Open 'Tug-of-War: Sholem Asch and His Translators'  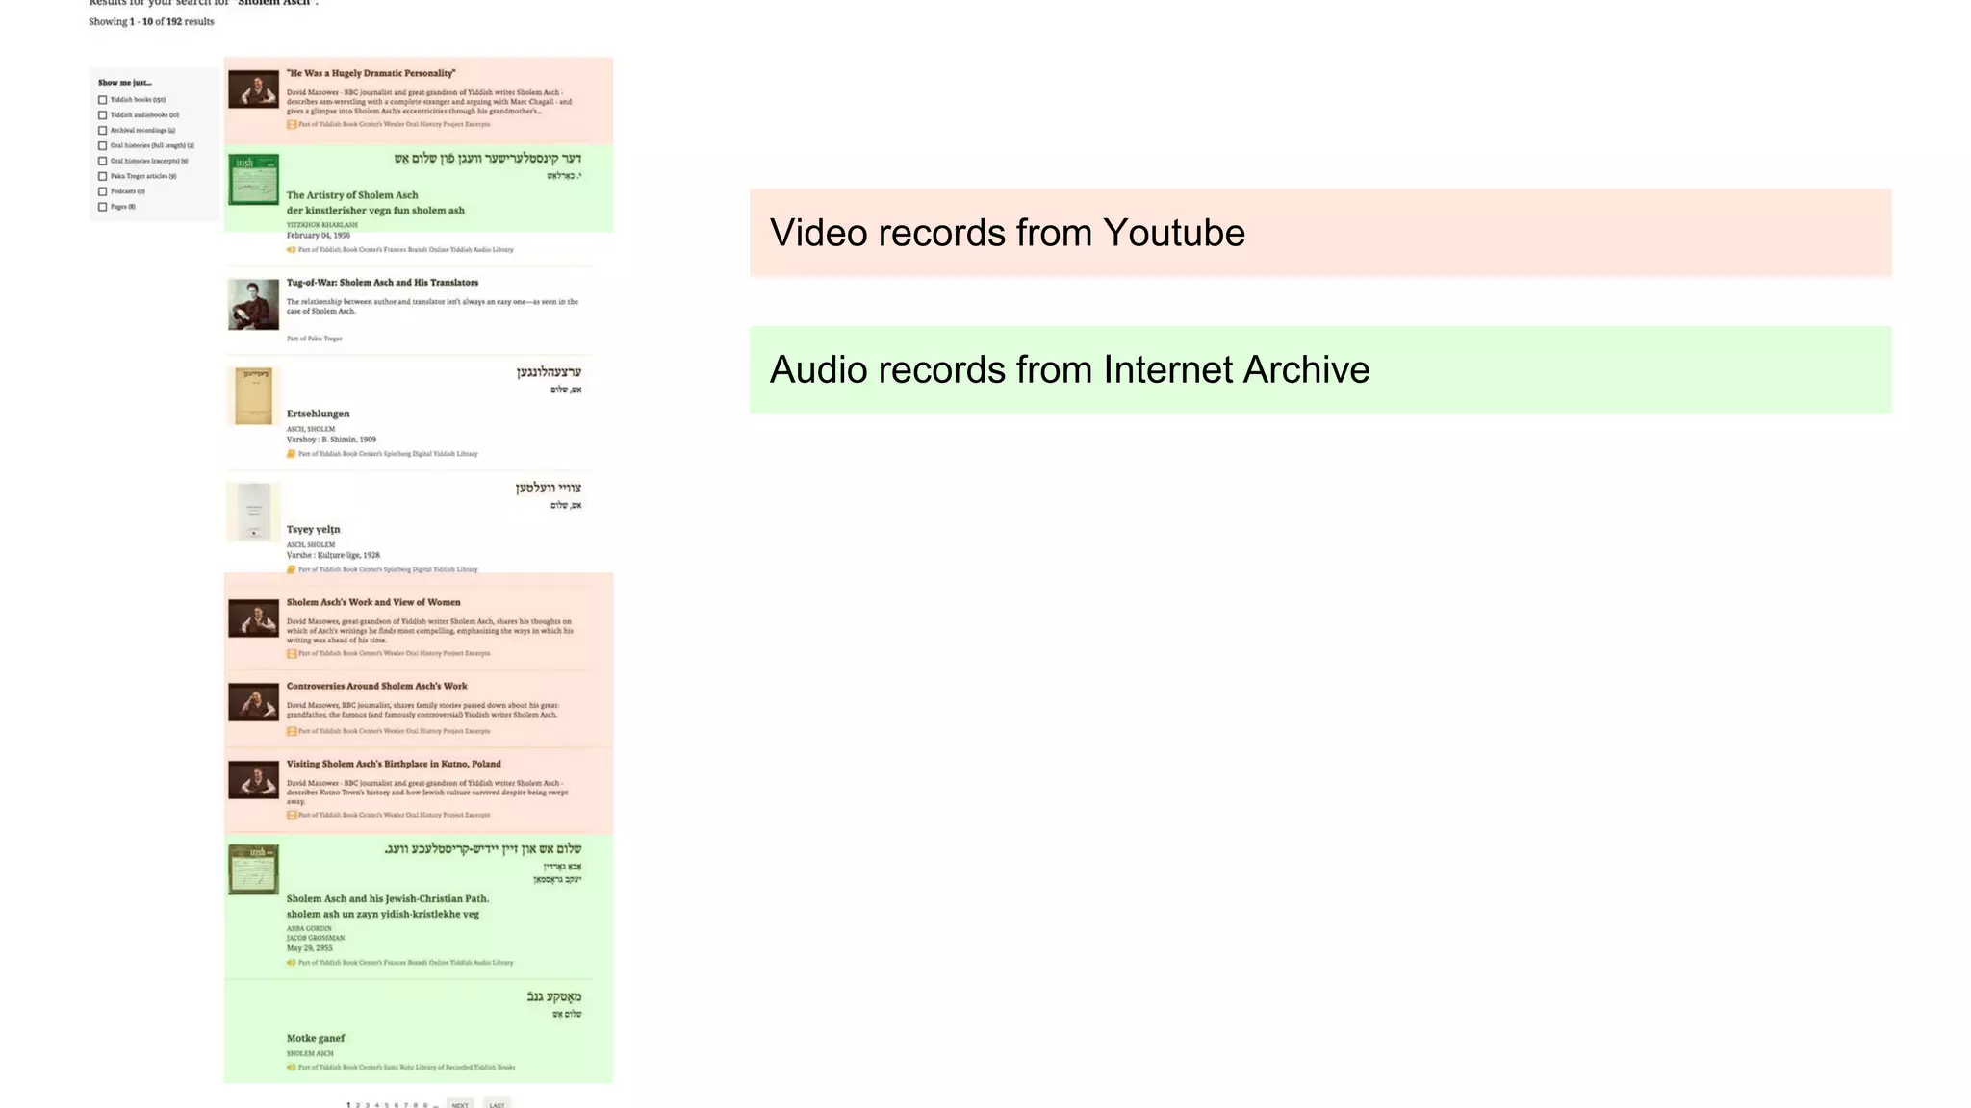coord(382,283)
